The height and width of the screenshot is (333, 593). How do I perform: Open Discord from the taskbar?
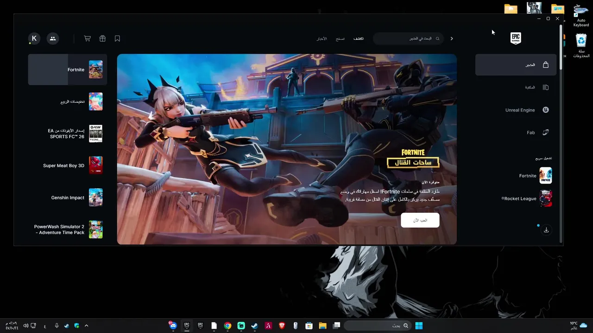pos(173,326)
